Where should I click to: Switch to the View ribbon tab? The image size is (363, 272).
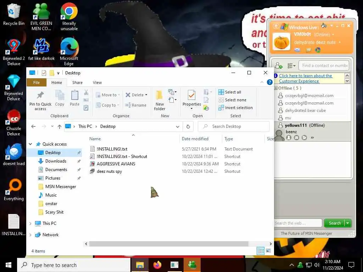click(97, 83)
